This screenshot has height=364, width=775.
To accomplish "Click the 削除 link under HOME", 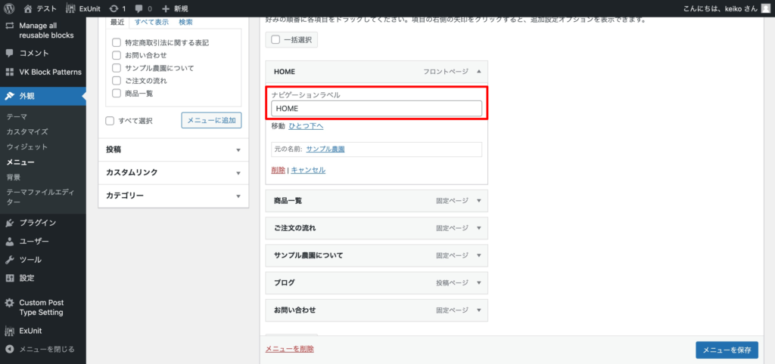I will [x=279, y=170].
